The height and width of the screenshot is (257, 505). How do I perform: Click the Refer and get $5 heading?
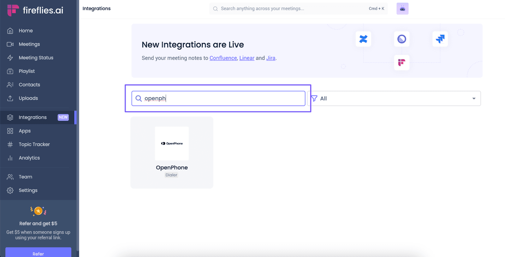coord(38,224)
